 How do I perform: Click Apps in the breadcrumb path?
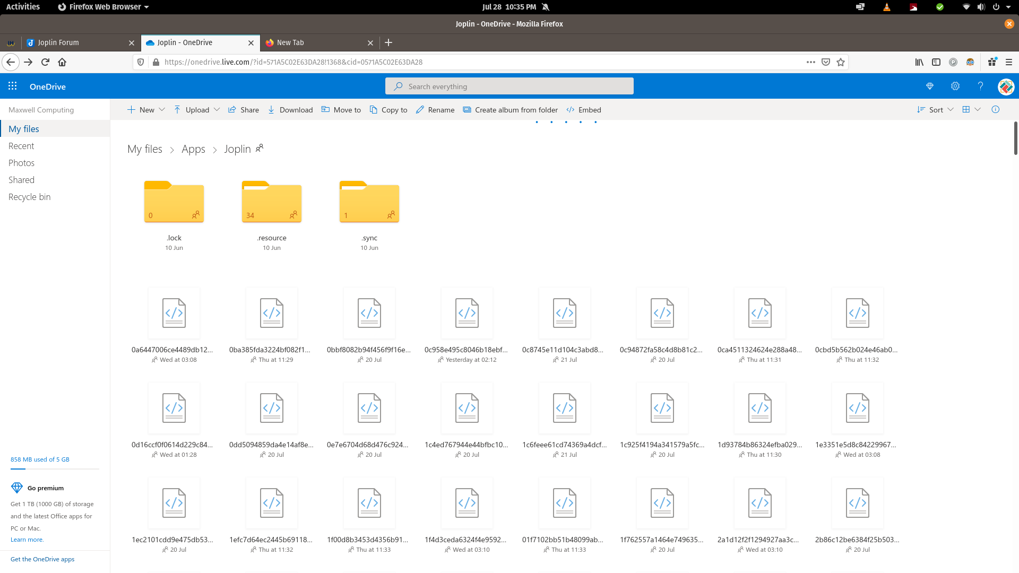click(193, 149)
